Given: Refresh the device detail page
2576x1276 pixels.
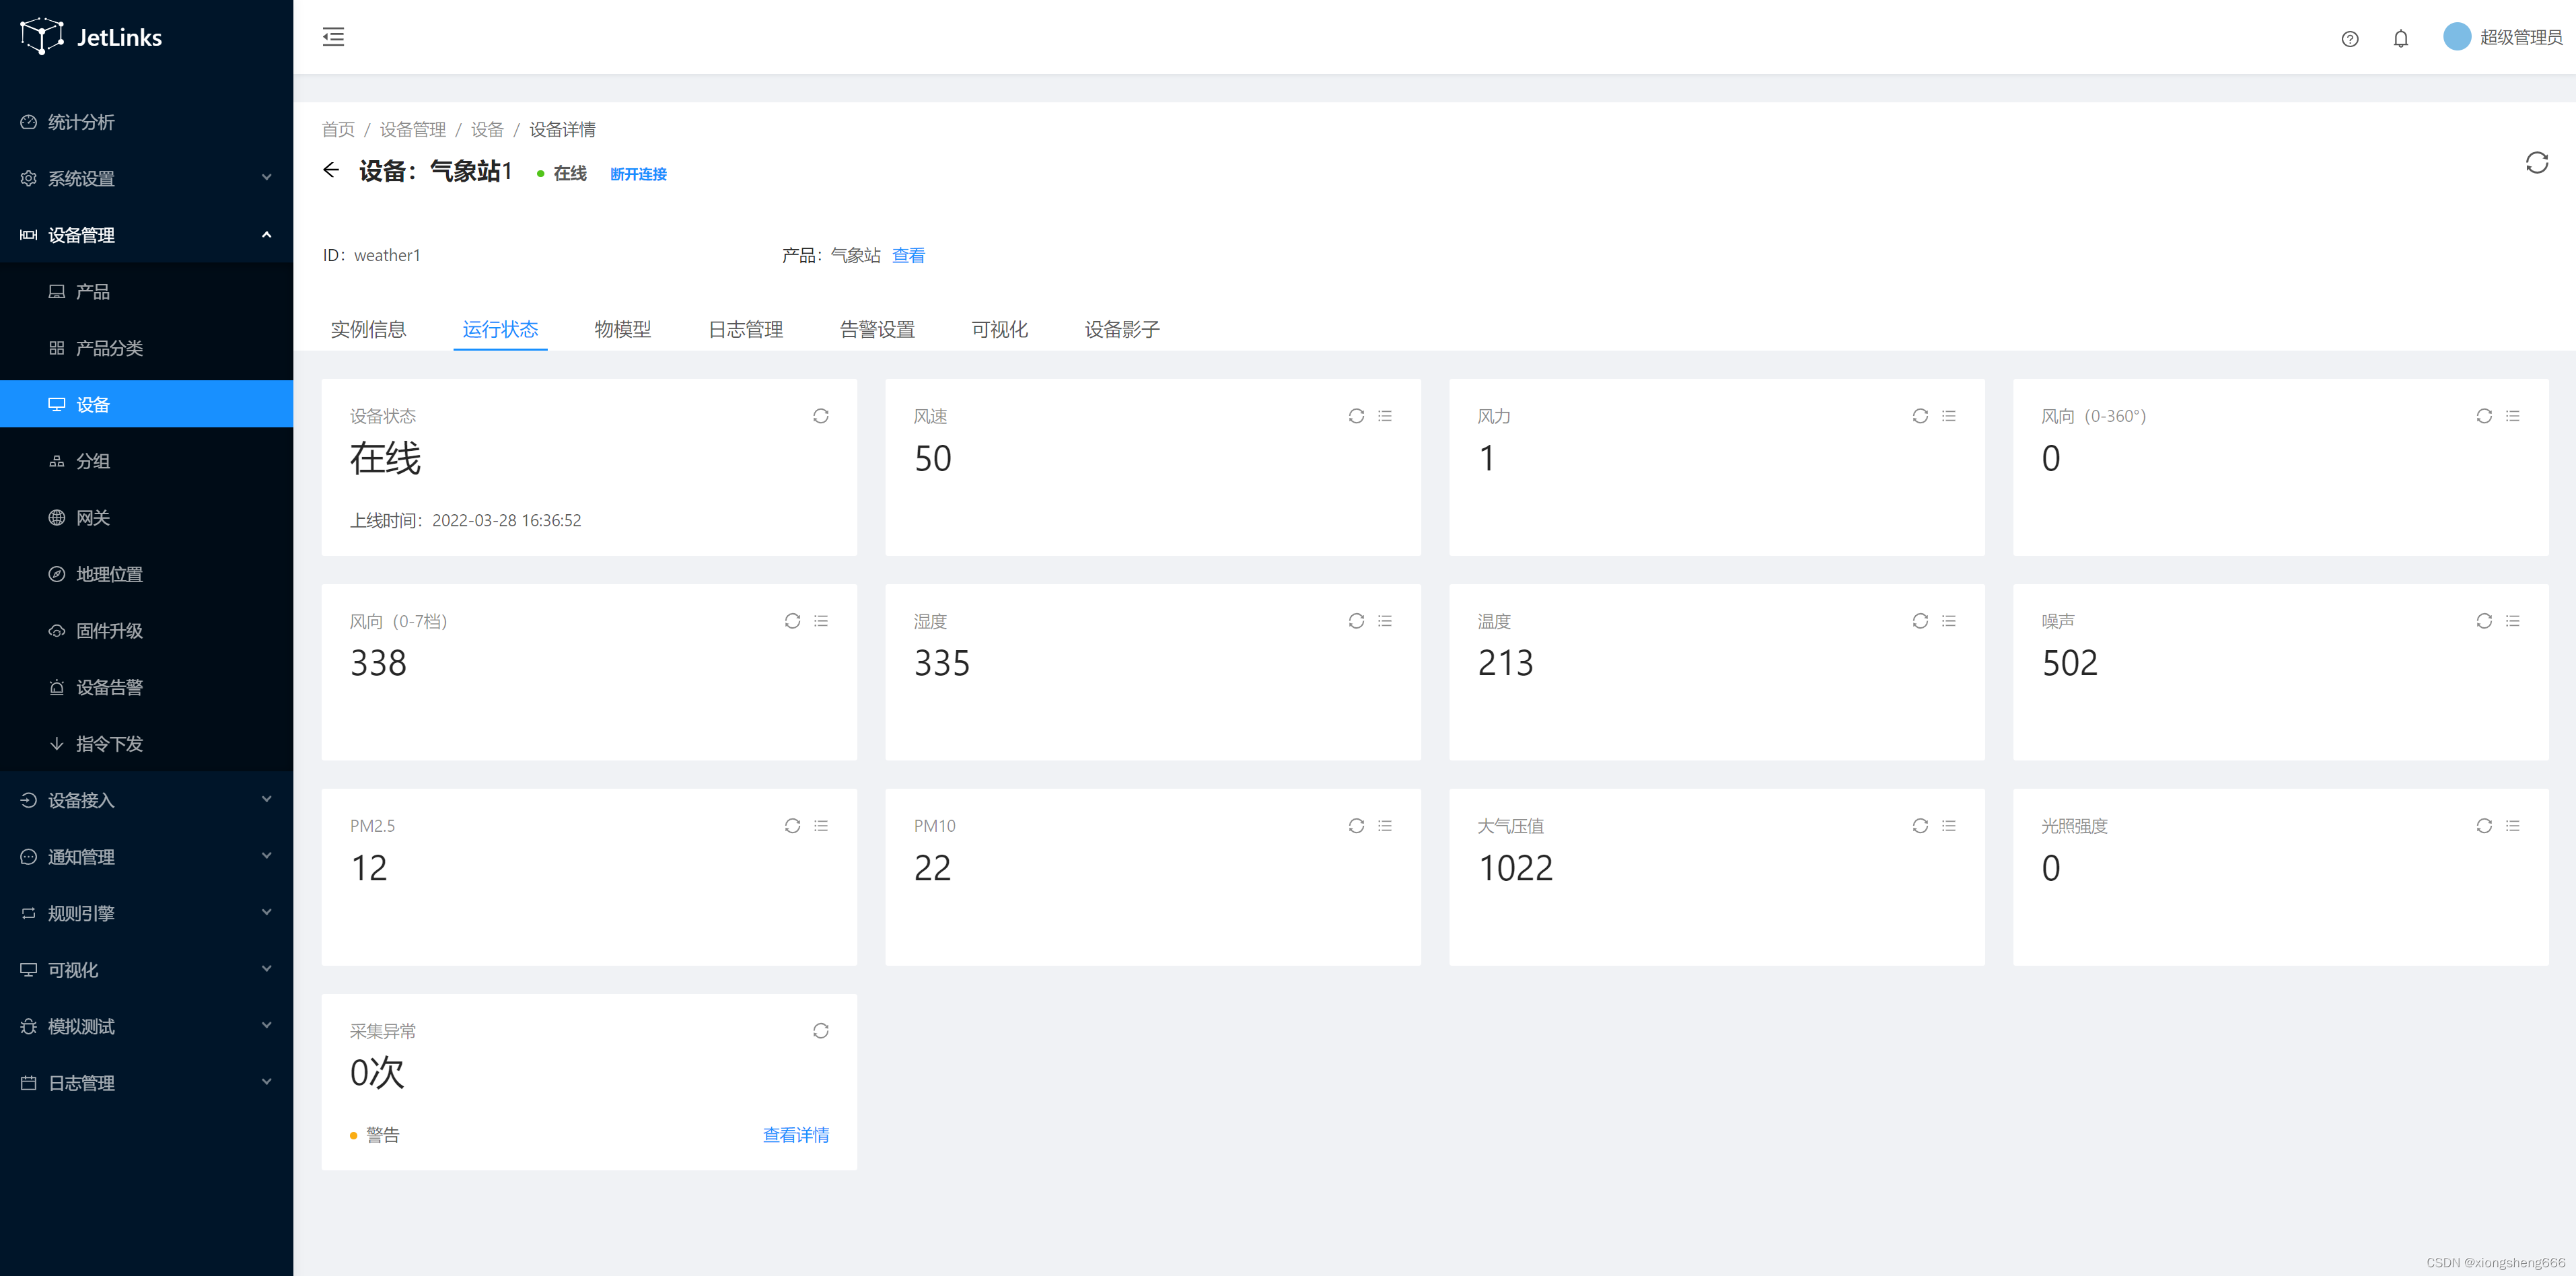Looking at the screenshot, I should click(2536, 163).
